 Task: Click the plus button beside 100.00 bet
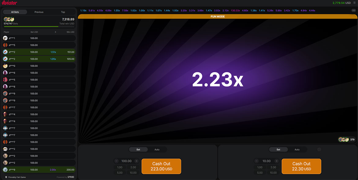click(136, 161)
